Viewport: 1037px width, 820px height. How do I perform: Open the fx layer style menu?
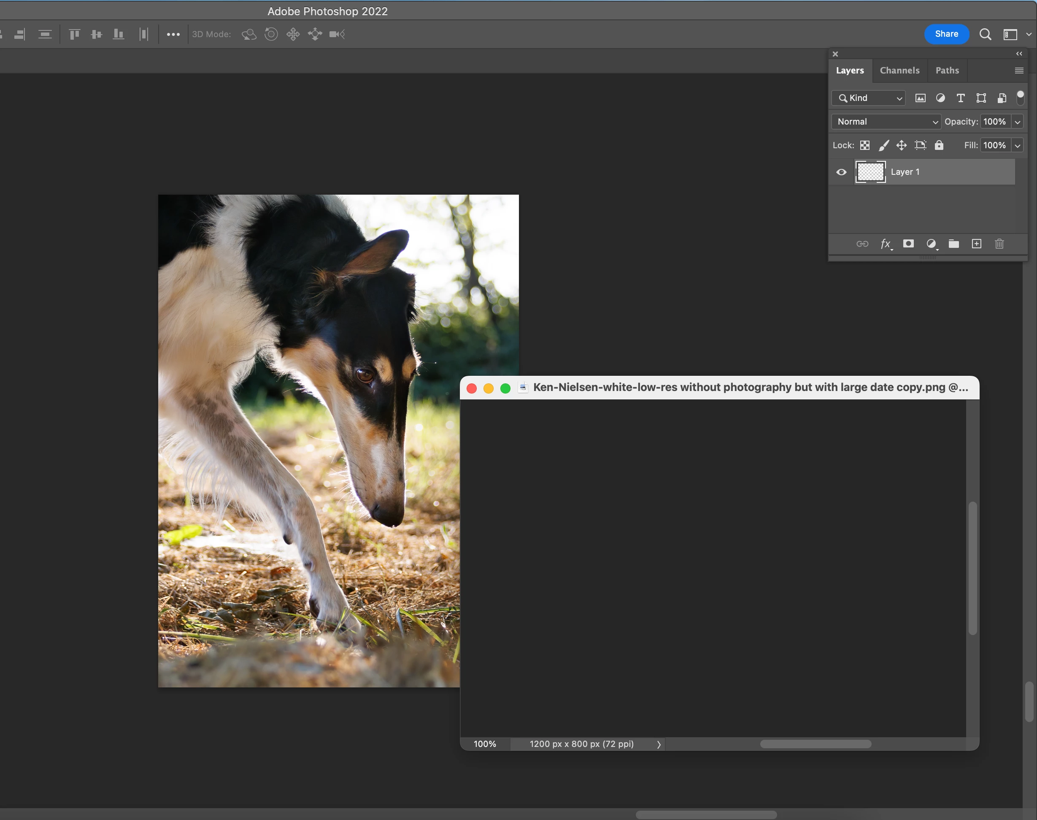(x=886, y=244)
